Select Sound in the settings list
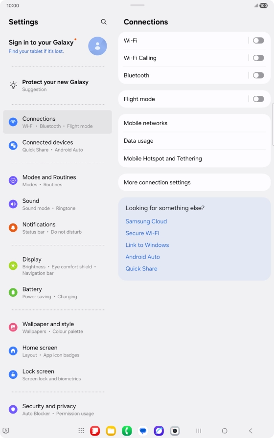The height and width of the screenshot is (438, 274). 57,204
